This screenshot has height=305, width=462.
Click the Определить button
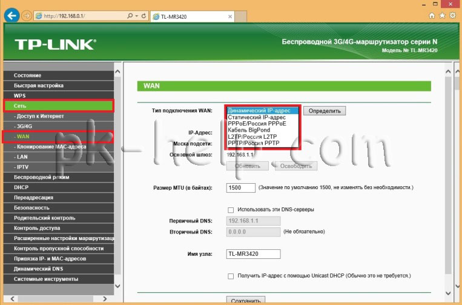coord(325,111)
